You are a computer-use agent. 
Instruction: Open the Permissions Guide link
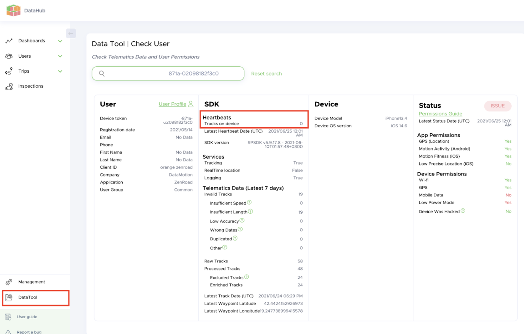pyautogui.click(x=440, y=114)
